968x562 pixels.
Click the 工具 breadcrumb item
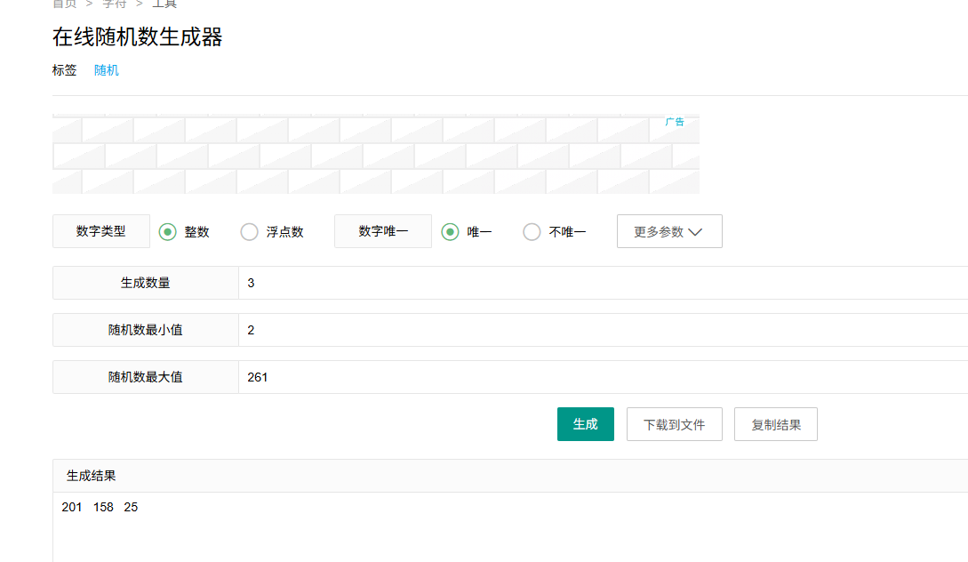164,4
